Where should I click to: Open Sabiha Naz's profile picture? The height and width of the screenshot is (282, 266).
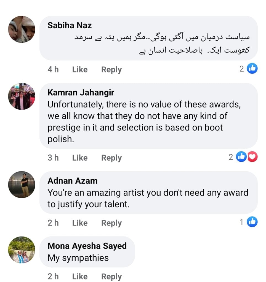(22, 29)
